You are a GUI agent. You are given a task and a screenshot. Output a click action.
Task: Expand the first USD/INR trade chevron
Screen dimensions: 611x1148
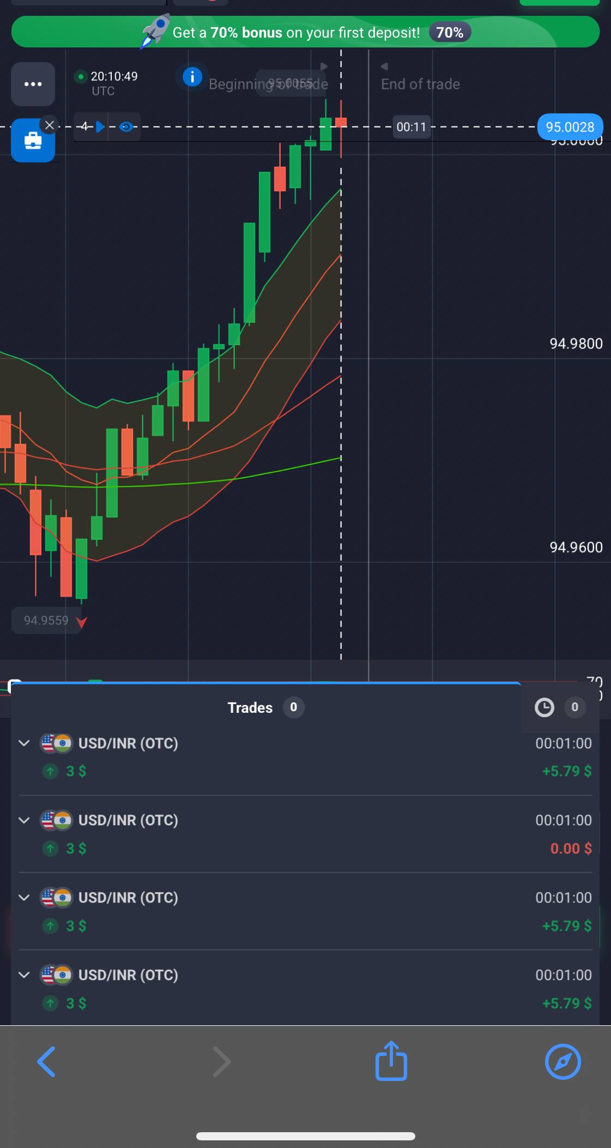click(x=24, y=743)
